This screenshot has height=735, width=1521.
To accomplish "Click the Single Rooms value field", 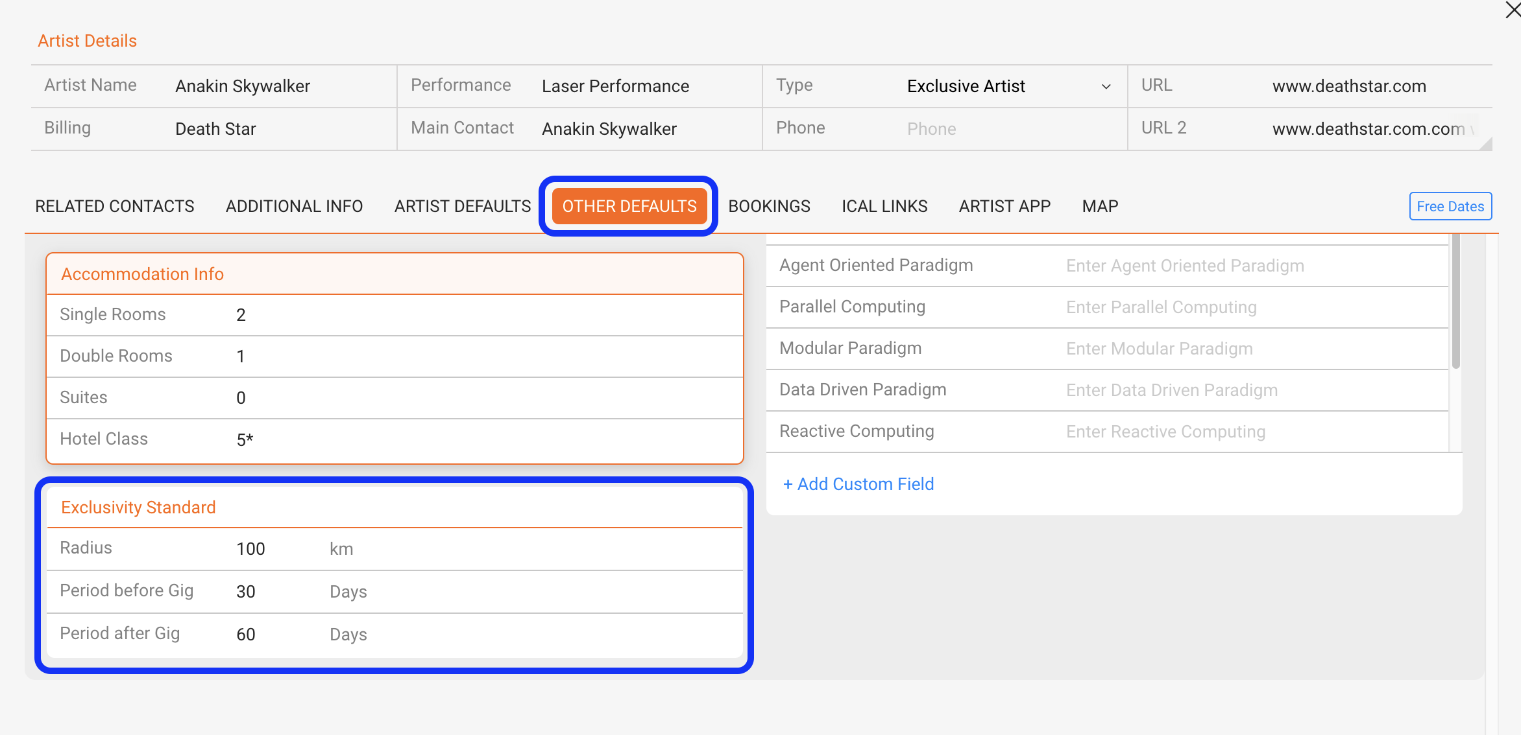I will click(x=487, y=315).
